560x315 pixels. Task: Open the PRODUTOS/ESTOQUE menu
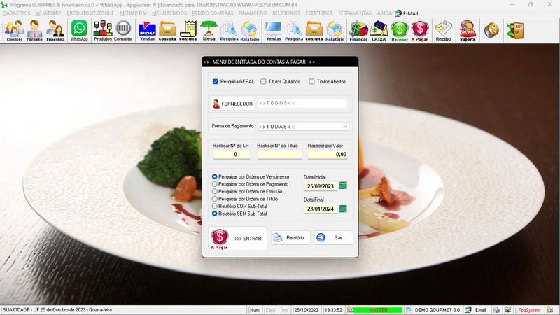pyautogui.click(x=90, y=13)
